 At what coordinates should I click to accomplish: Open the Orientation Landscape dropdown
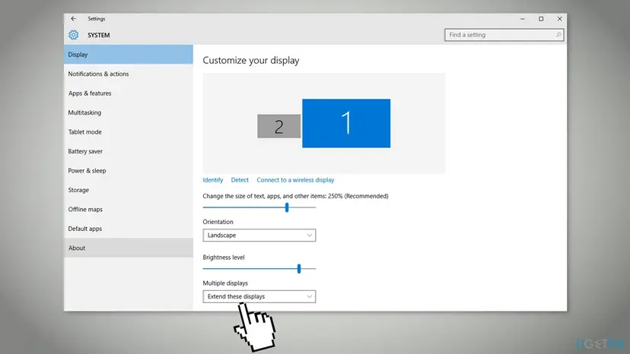(x=259, y=235)
